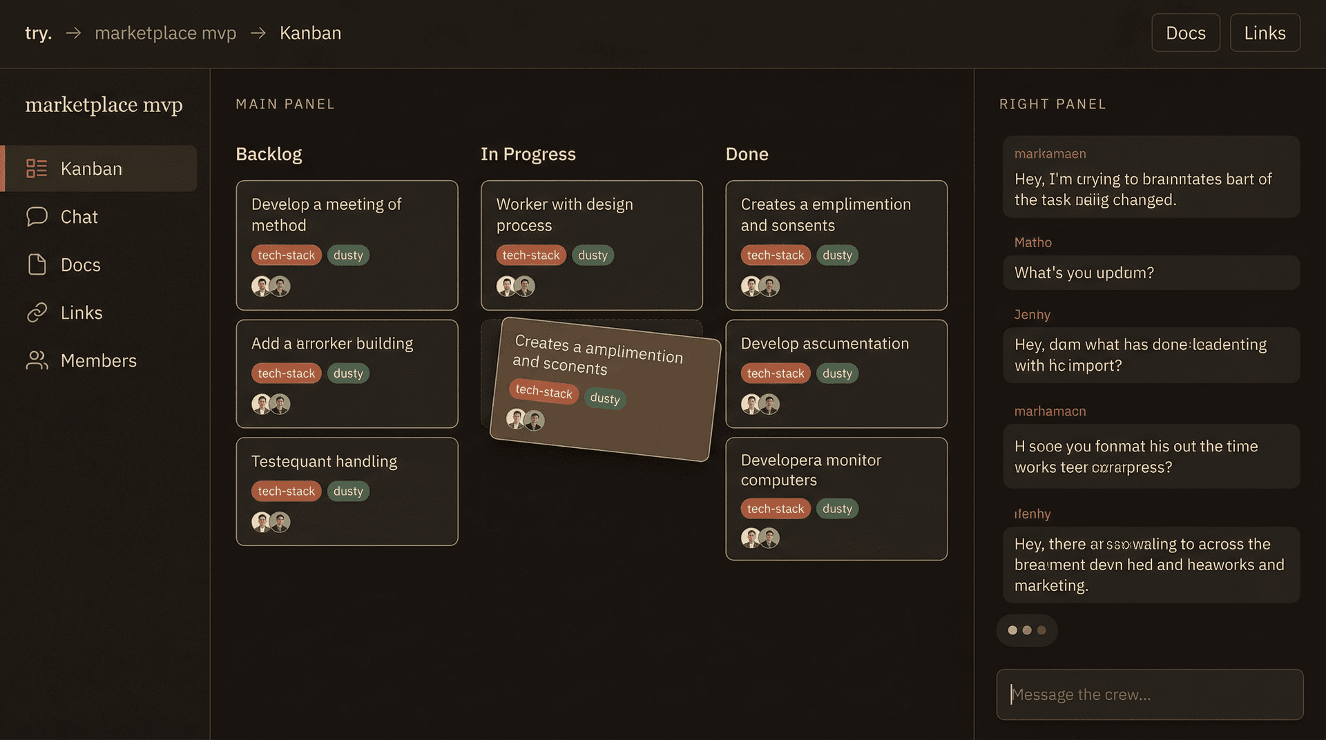Click the Links button in the top bar

click(1265, 32)
